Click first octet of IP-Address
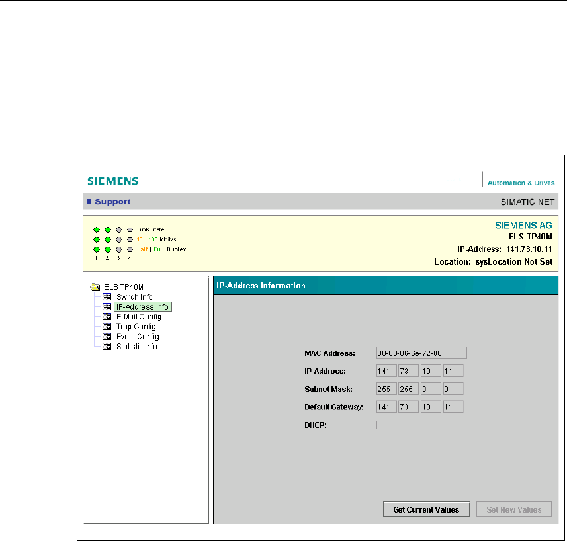567x541 pixels. coord(386,371)
